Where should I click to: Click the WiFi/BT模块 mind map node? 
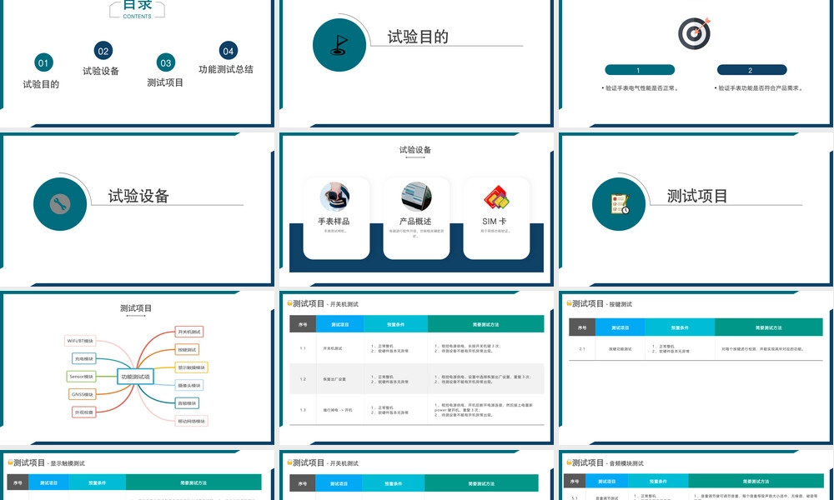click(80, 341)
